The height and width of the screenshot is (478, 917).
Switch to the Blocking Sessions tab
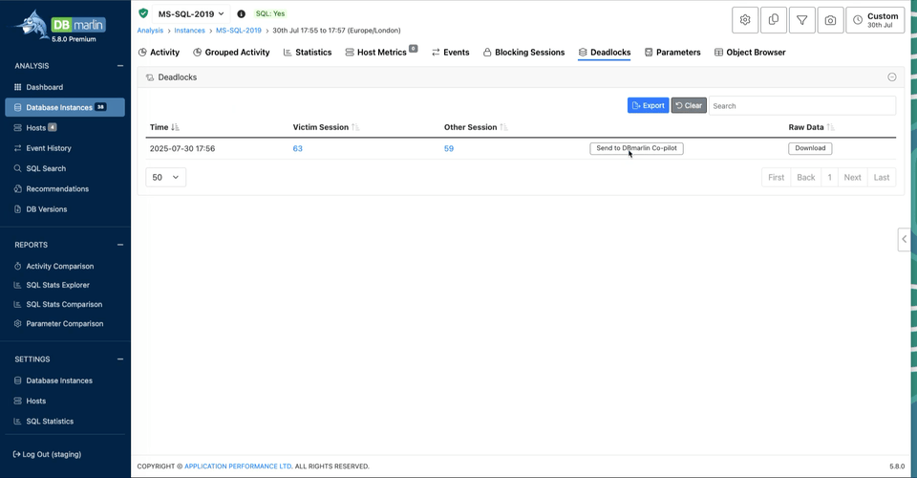[523, 53]
